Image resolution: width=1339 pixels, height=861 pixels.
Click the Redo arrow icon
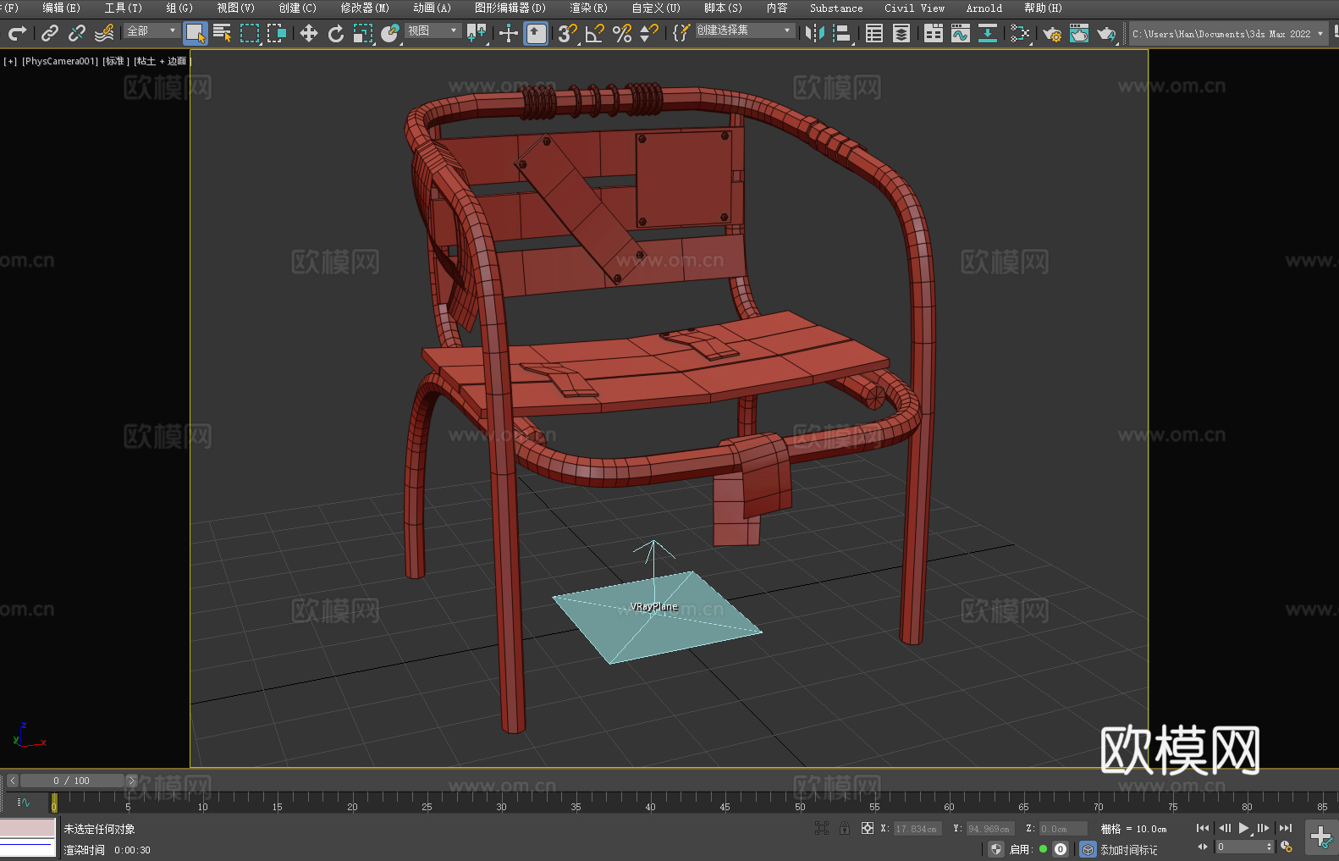click(17, 33)
